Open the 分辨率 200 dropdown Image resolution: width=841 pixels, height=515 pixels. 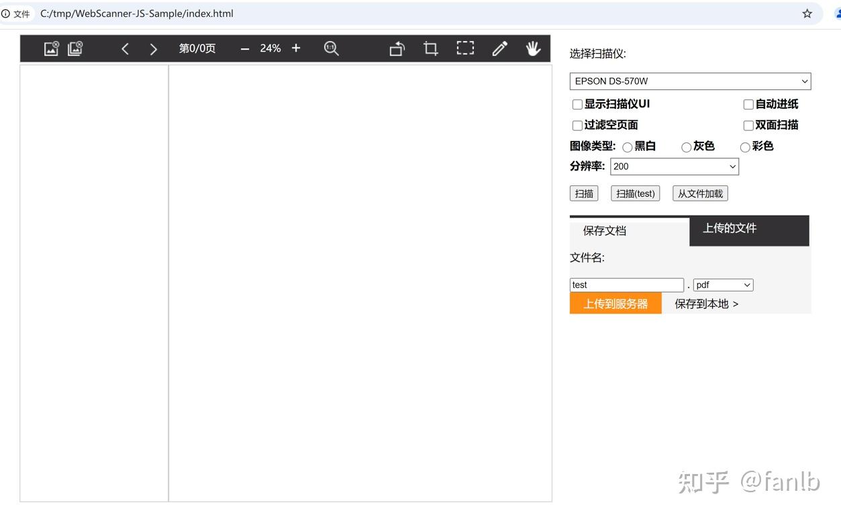[x=675, y=167]
